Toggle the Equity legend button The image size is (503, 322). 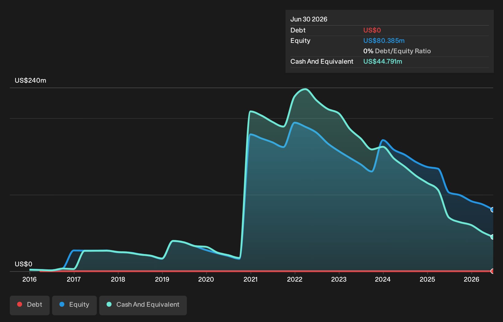pos(74,305)
